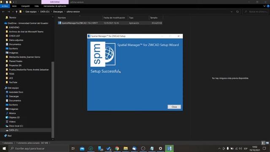Click 'DATA (D:)' in the address path

click(45, 12)
